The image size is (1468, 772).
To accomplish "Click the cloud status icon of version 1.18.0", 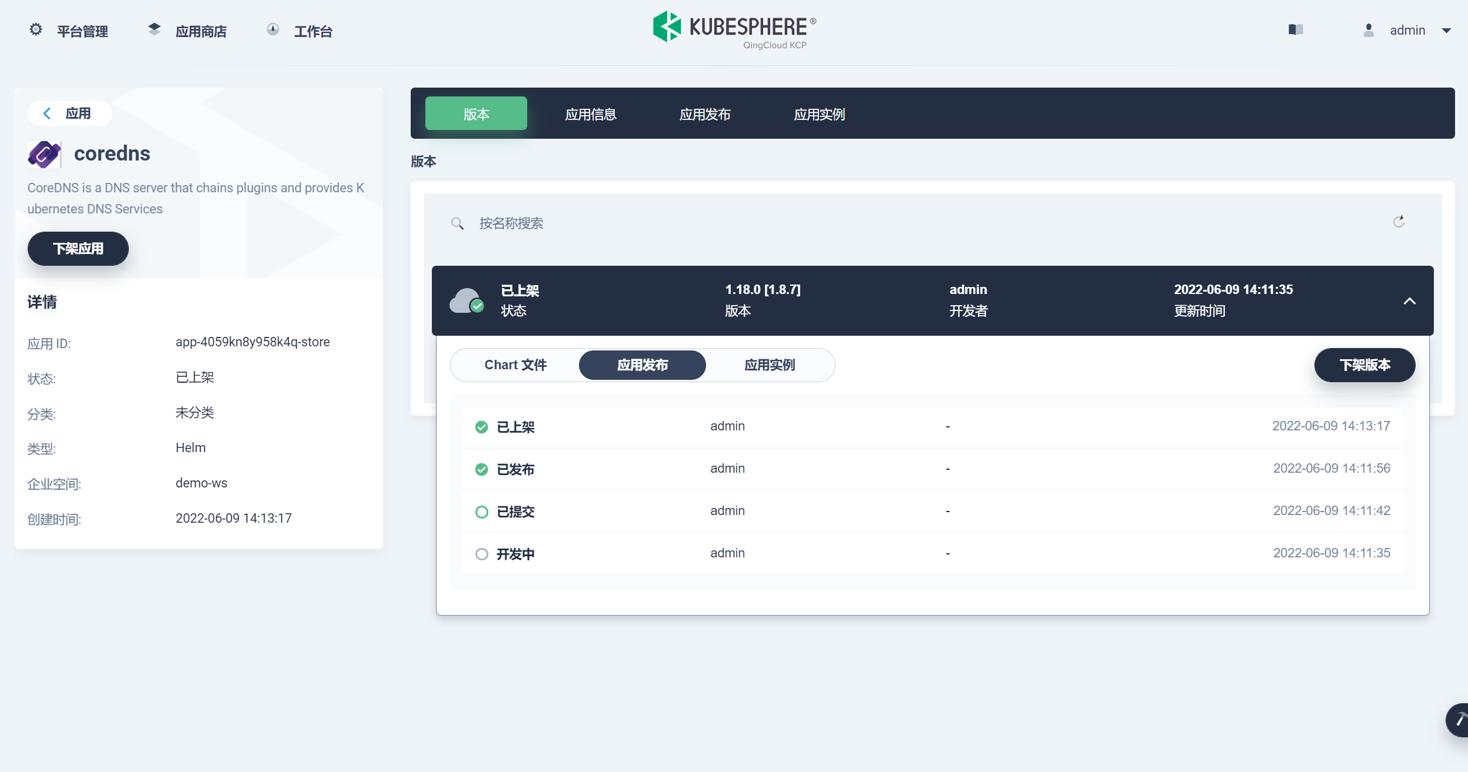I will [x=467, y=300].
